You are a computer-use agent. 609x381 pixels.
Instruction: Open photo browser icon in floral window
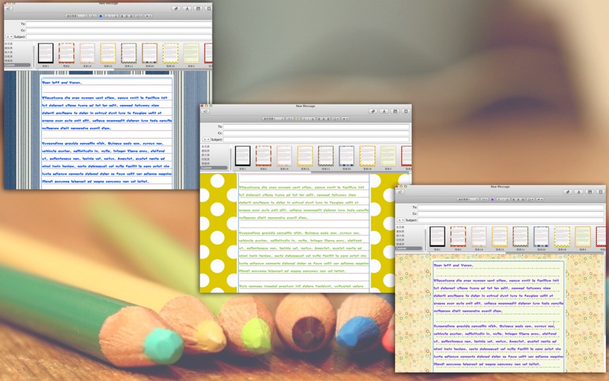(589, 192)
